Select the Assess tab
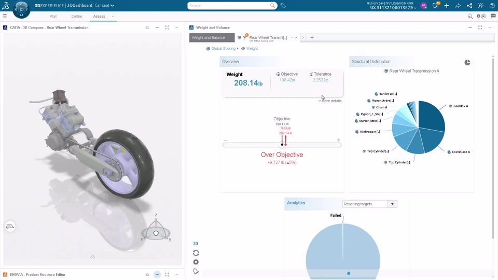 point(99,16)
